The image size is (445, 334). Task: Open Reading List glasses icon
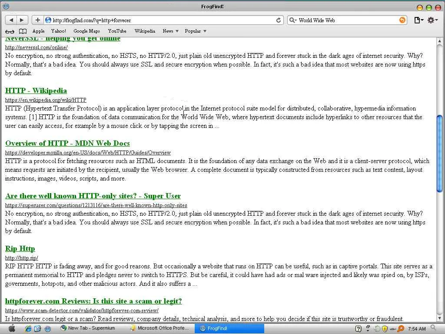10,31
